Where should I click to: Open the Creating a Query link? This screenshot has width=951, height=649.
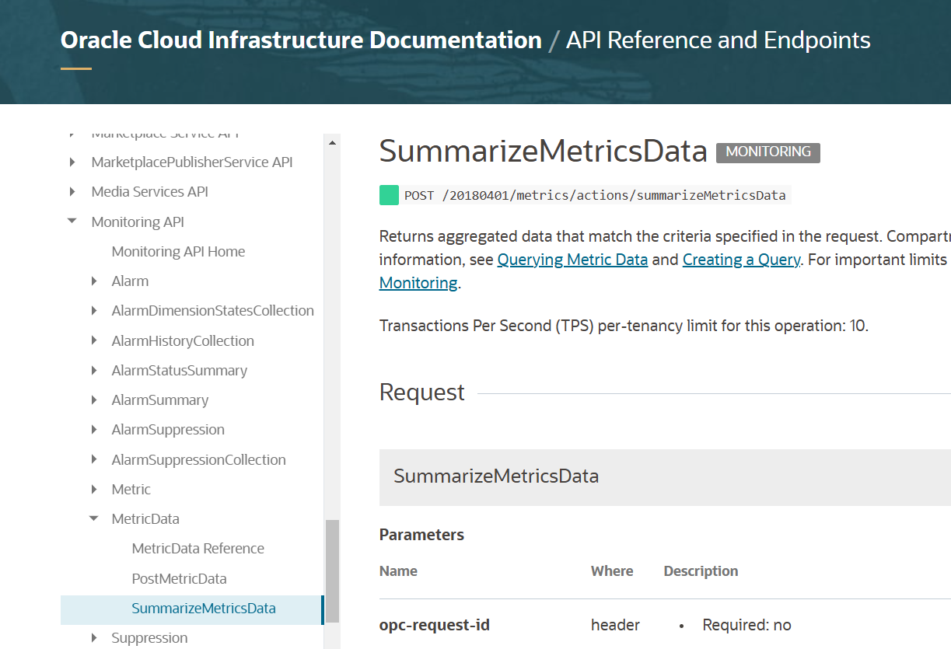point(741,260)
